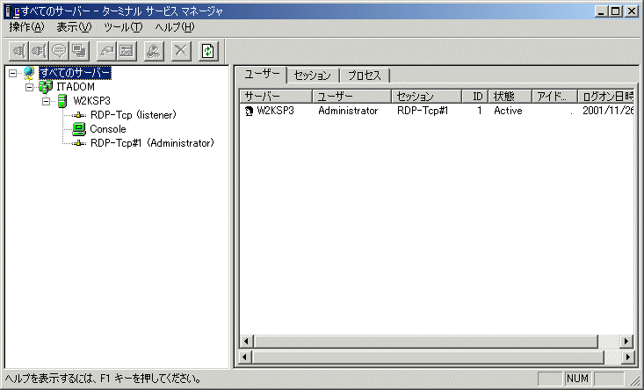Sort by the セッション column header
This screenshot has height=390, width=644.
pyautogui.click(x=426, y=97)
